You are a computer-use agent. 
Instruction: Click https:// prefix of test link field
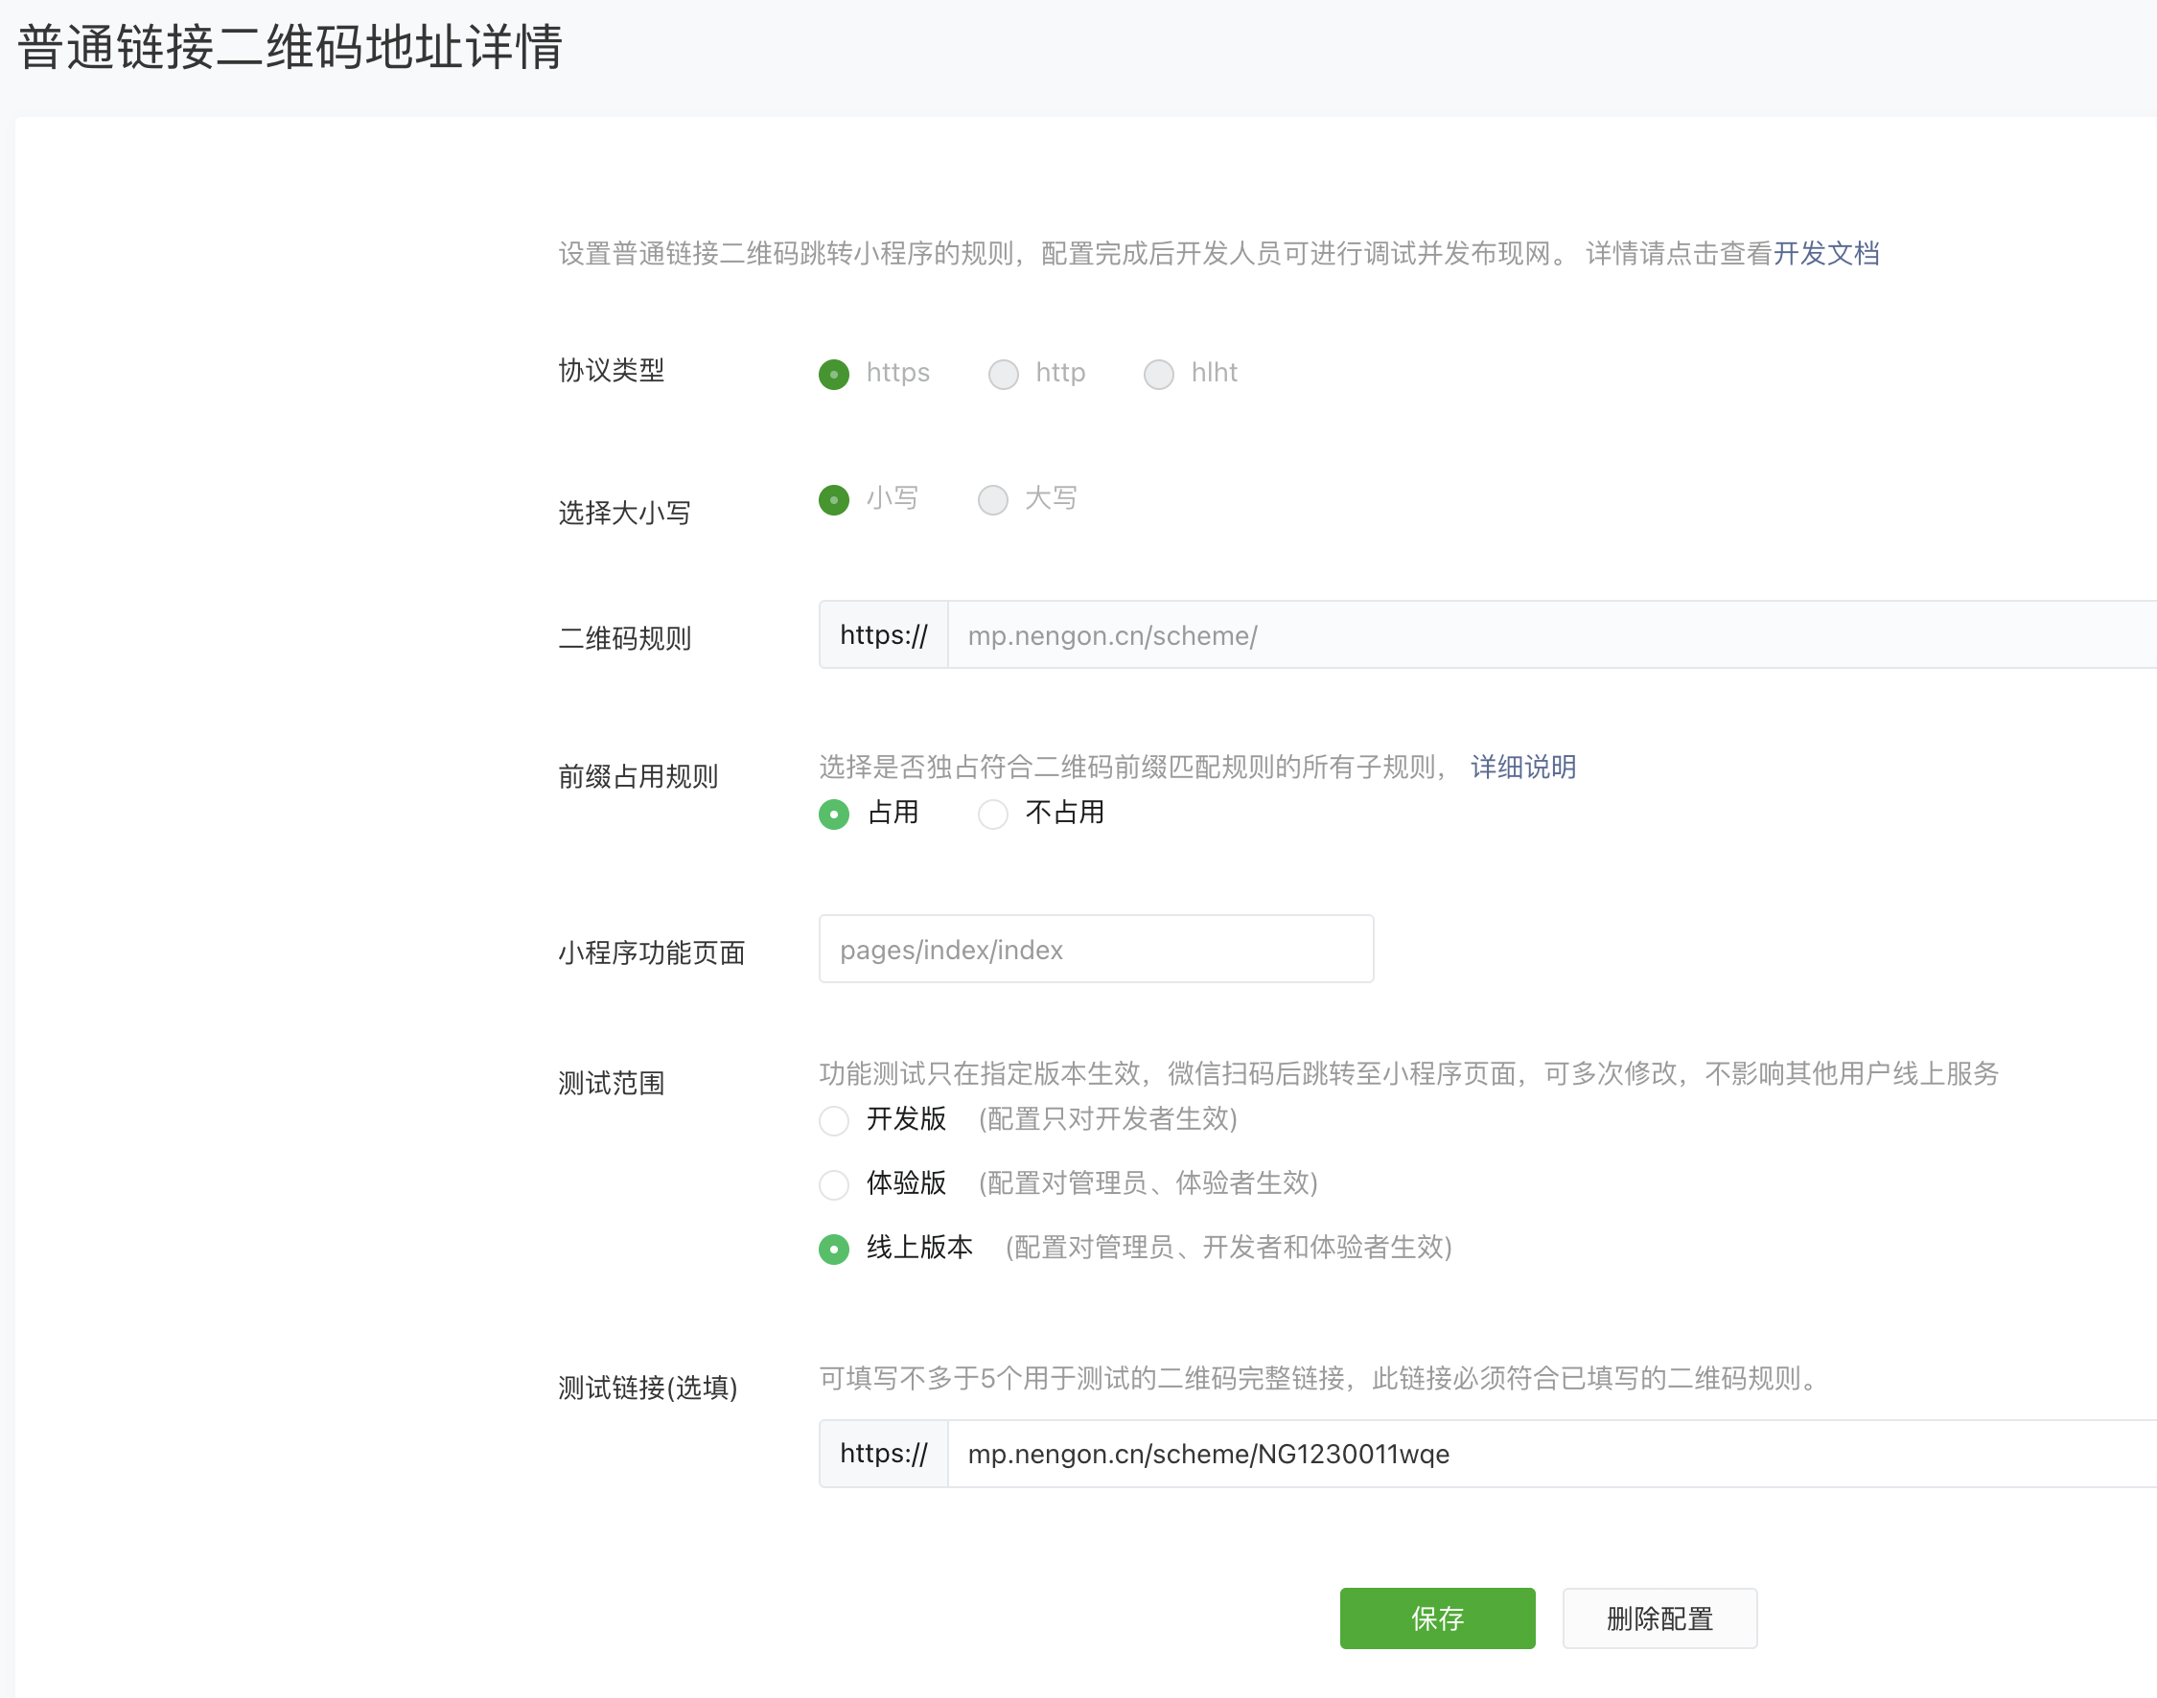click(883, 1454)
